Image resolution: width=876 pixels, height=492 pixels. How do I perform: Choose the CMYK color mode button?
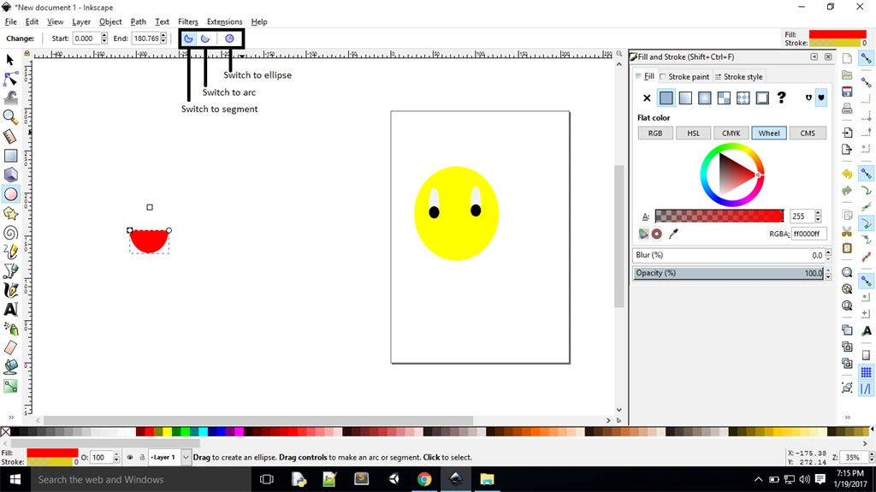[x=731, y=133]
